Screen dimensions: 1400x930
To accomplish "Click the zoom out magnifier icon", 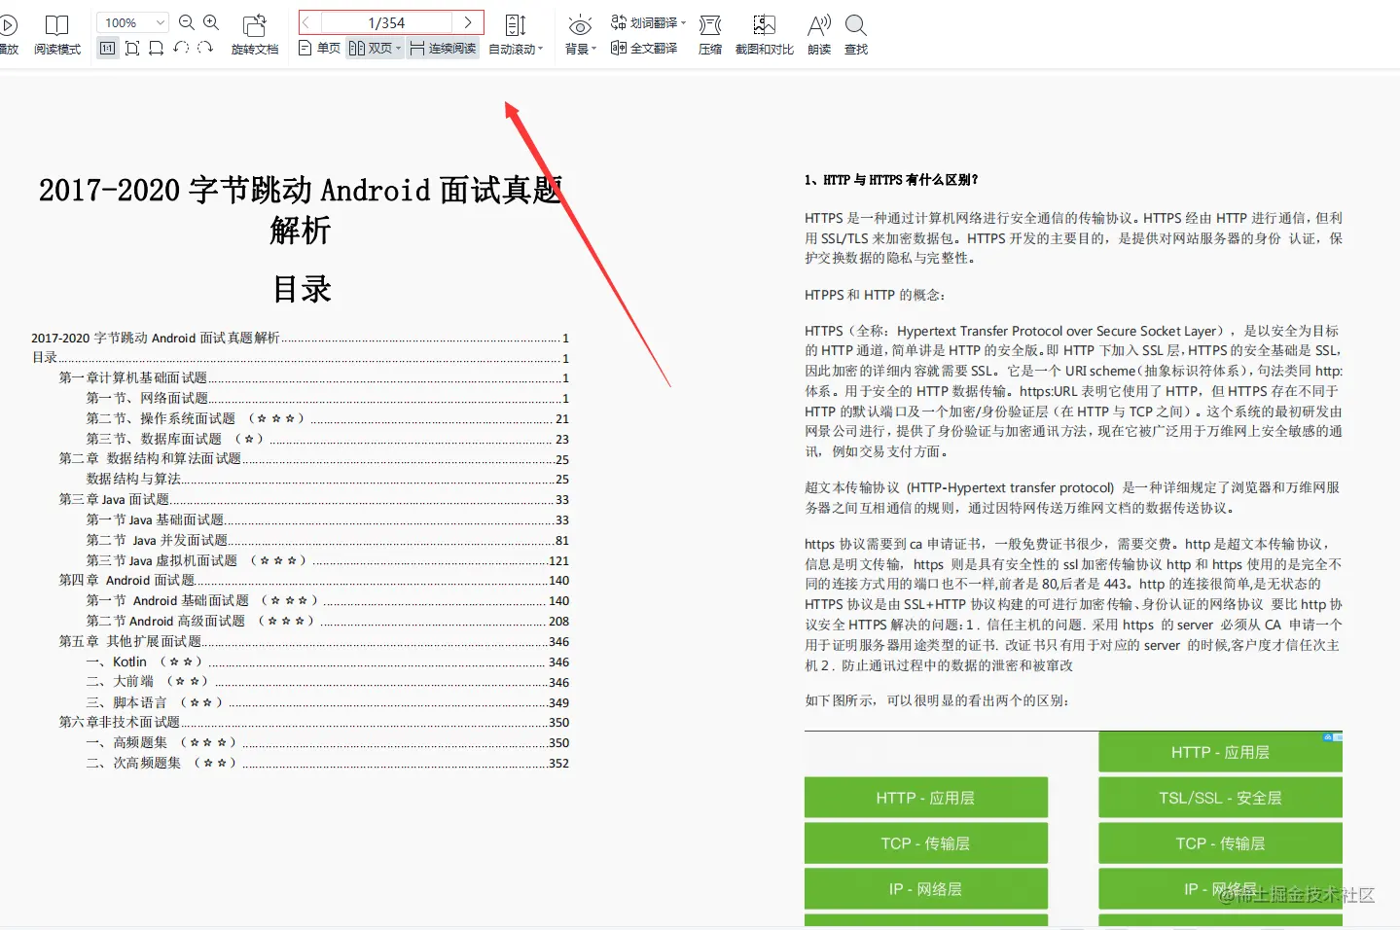I will click(x=187, y=22).
